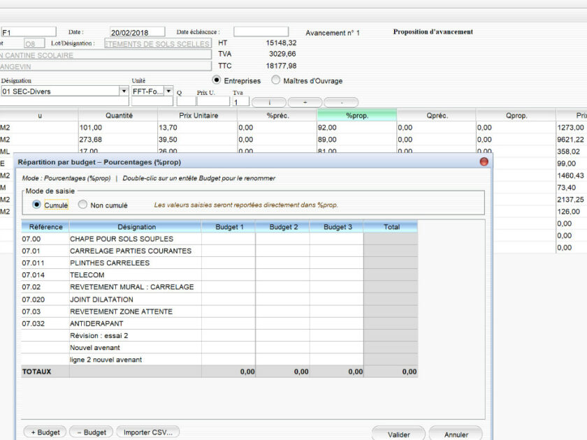Select the Révision : essai 2 row

(219, 335)
